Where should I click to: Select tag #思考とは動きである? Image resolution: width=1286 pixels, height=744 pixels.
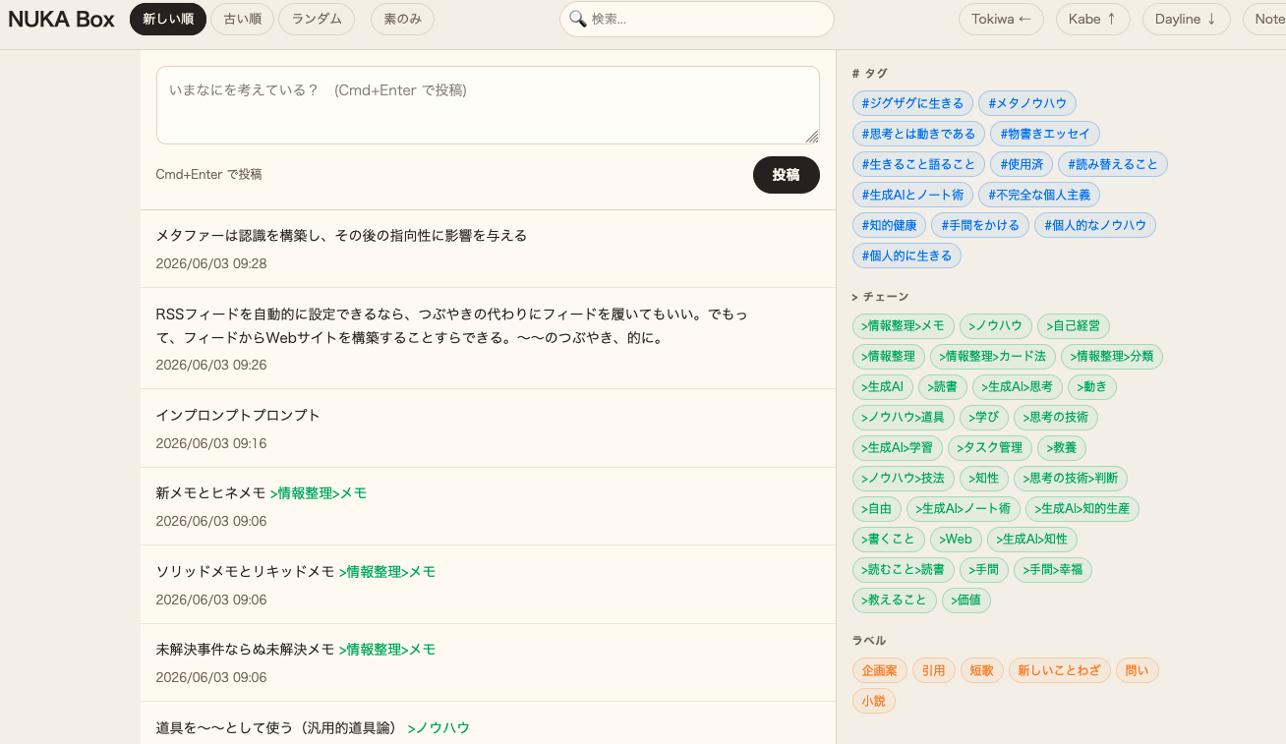(x=918, y=134)
